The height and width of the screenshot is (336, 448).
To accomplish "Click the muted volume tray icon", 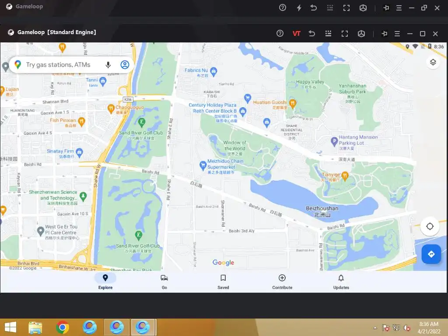I will (x=407, y=328).
